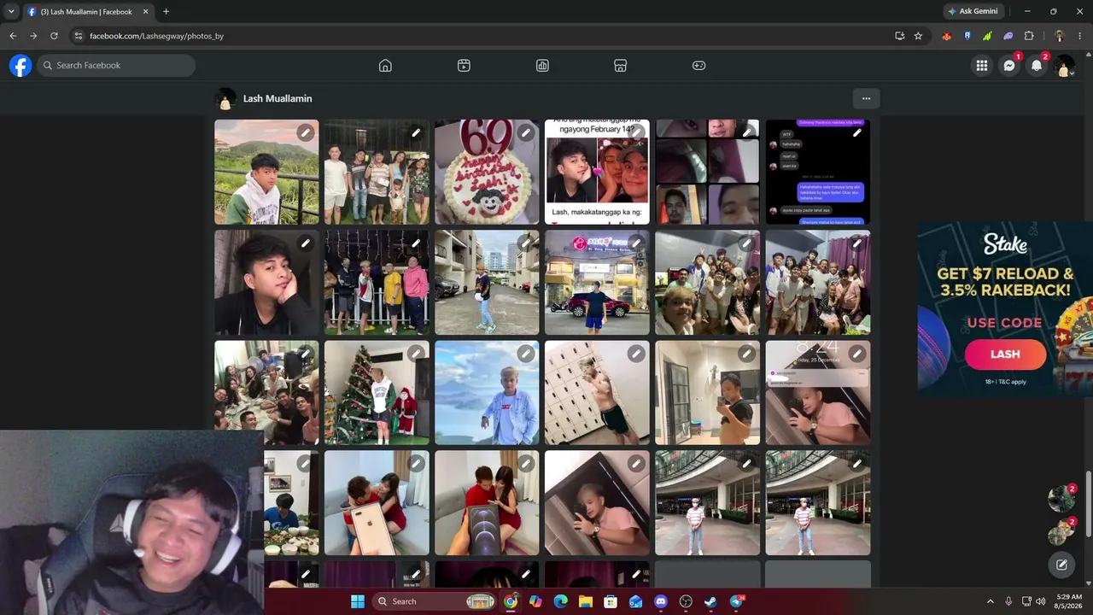Open the volume control in system tray
This screenshot has height=615, width=1093.
(1040, 601)
